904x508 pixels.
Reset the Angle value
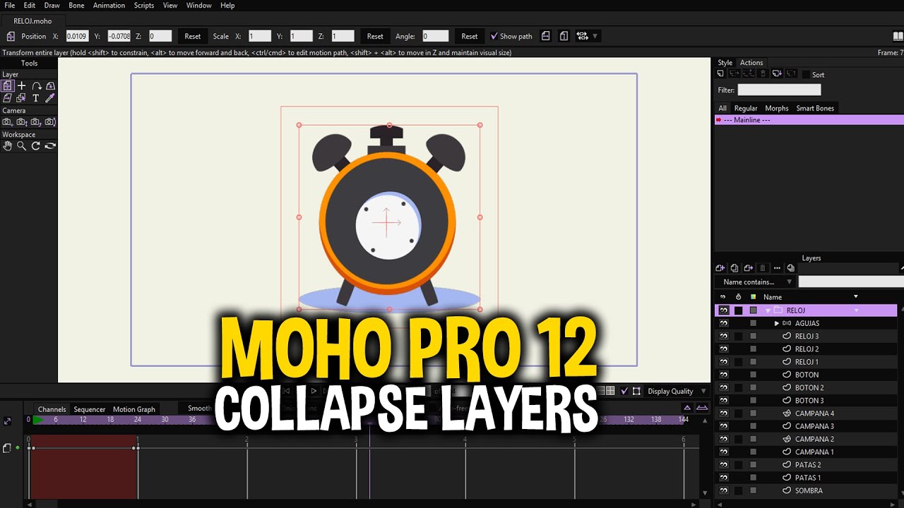470,36
